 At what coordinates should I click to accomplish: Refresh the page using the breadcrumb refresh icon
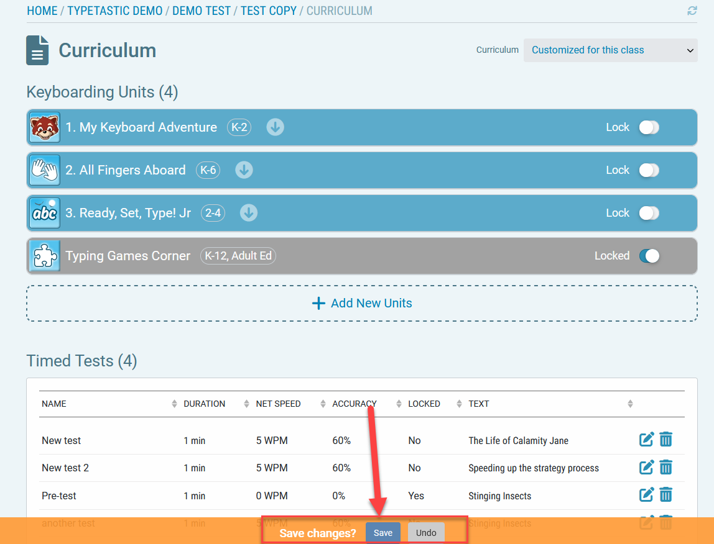pos(691,11)
